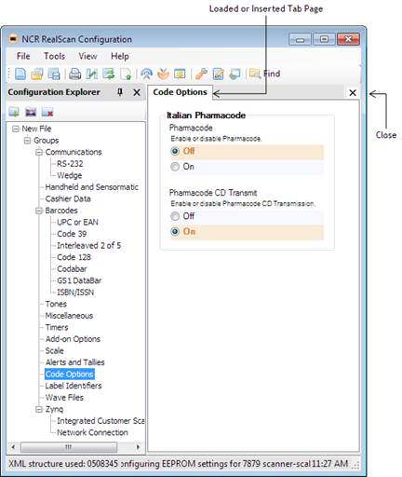Click the monitor device toolbar icon

point(234,74)
